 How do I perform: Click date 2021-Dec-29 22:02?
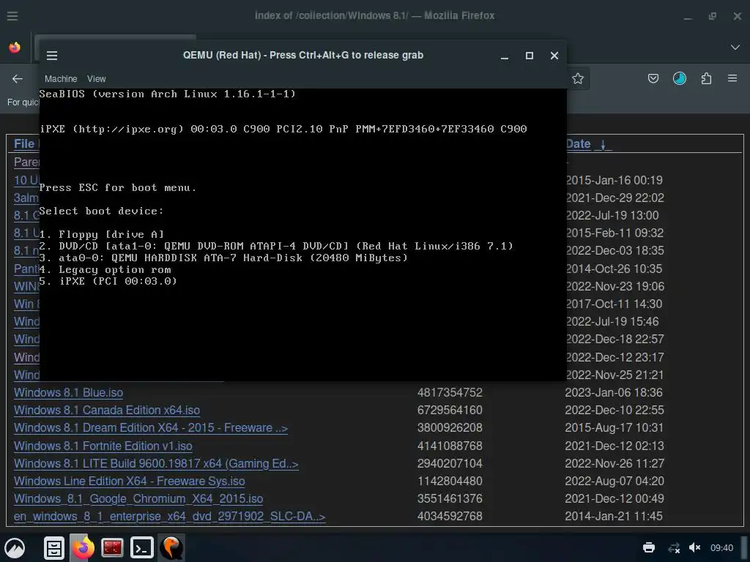click(x=615, y=198)
